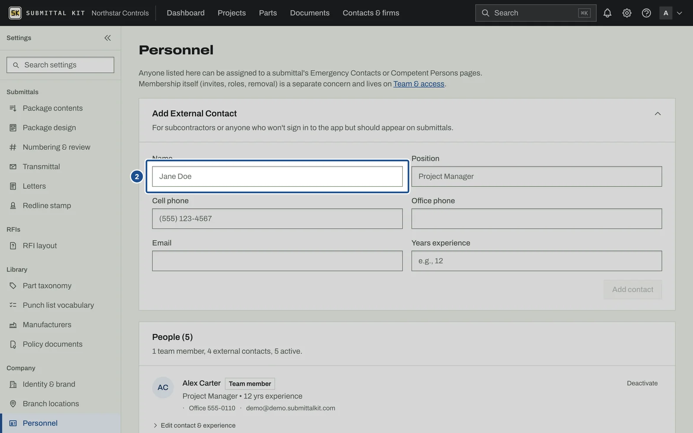Viewport: 693px width, 433px height.
Task: Open the Projects tab
Action: pyautogui.click(x=232, y=13)
